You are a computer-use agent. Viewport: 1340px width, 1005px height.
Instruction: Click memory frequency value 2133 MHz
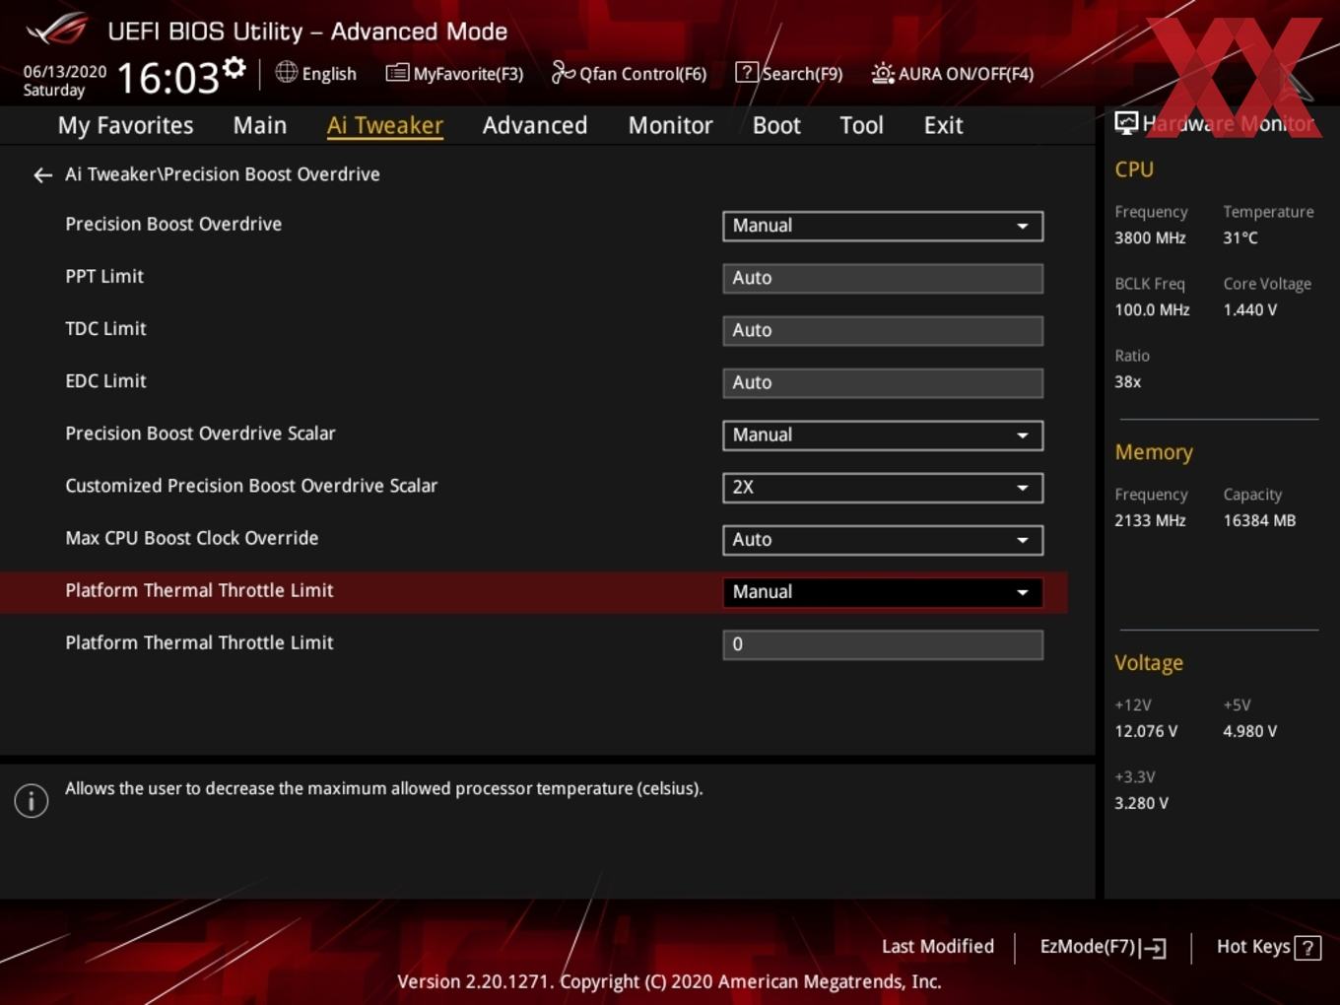1150,521
